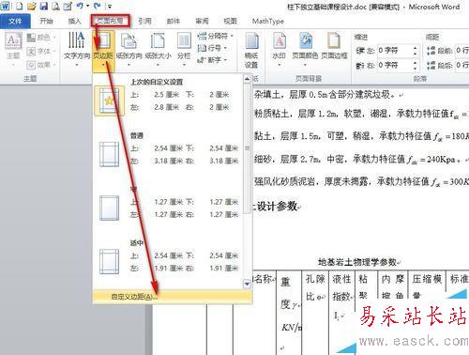Click theme Colors (颜色) icon
The height and width of the screenshot is (355, 469).
31,38
